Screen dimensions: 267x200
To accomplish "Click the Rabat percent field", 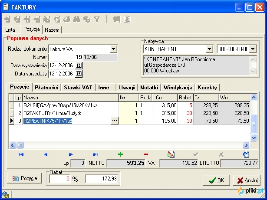I will 60,179.
